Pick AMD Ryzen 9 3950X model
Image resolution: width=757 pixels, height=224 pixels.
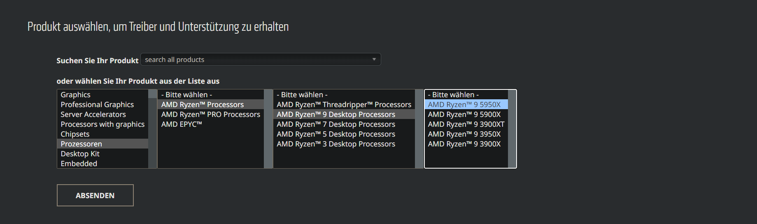click(x=464, y=134)
